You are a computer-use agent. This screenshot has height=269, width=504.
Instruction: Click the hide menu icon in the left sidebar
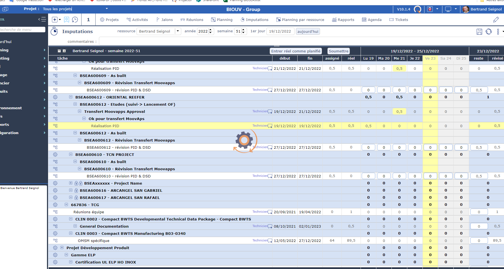[x=42, y=19]
